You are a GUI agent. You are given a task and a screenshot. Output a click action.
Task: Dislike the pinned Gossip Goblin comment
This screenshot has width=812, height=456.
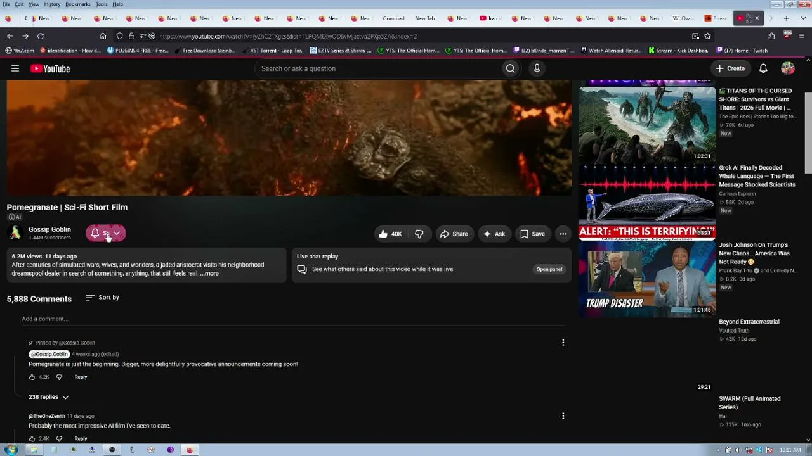point(59,377)
